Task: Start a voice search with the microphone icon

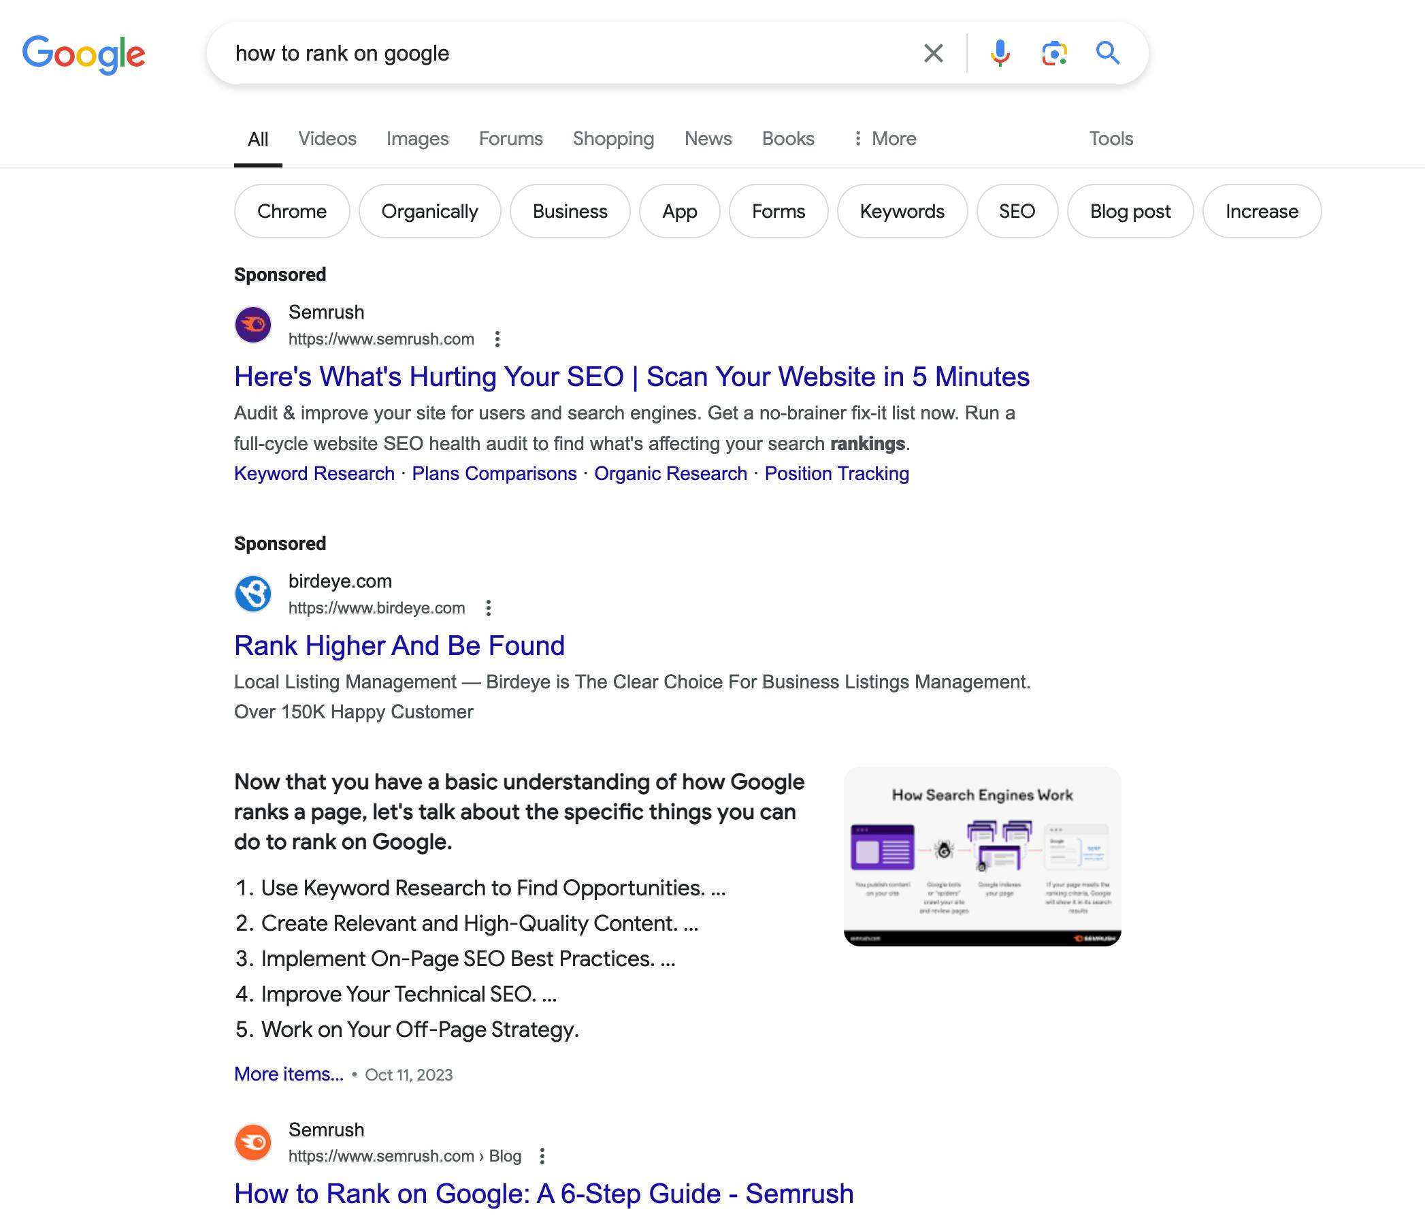Action: (1000, 53)
